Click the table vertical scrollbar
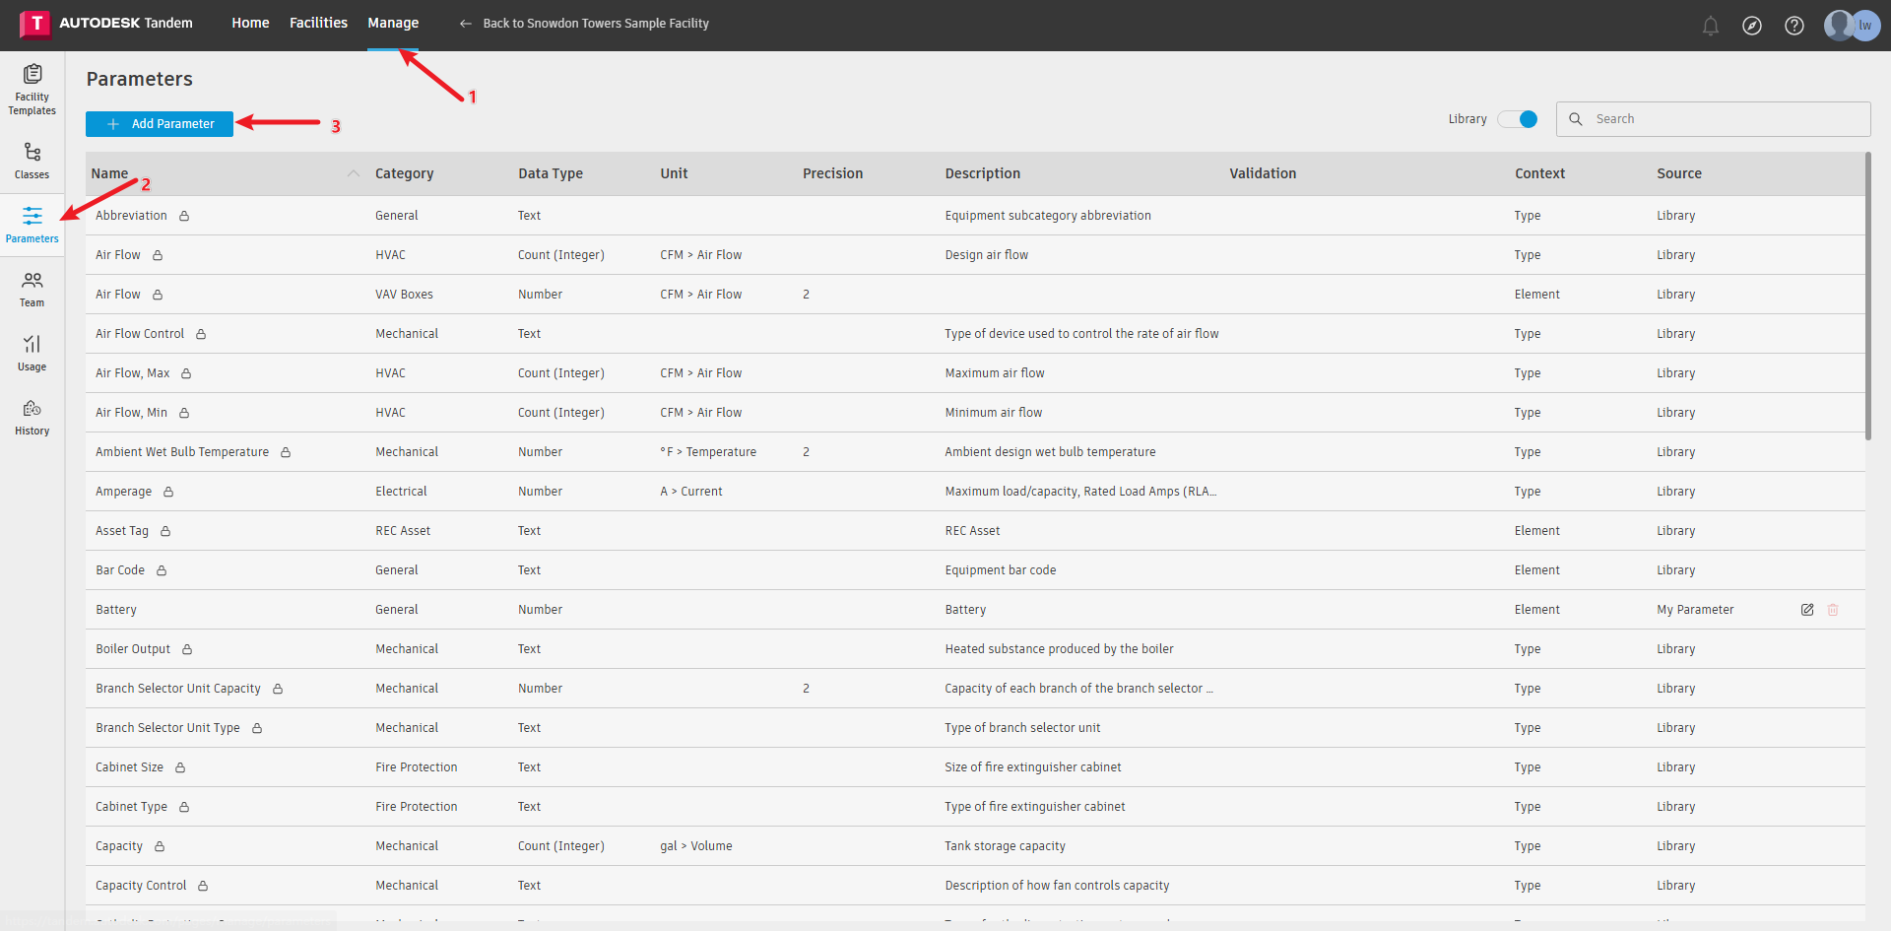This screenshot has width=1891, height=931. [1868, 296]
